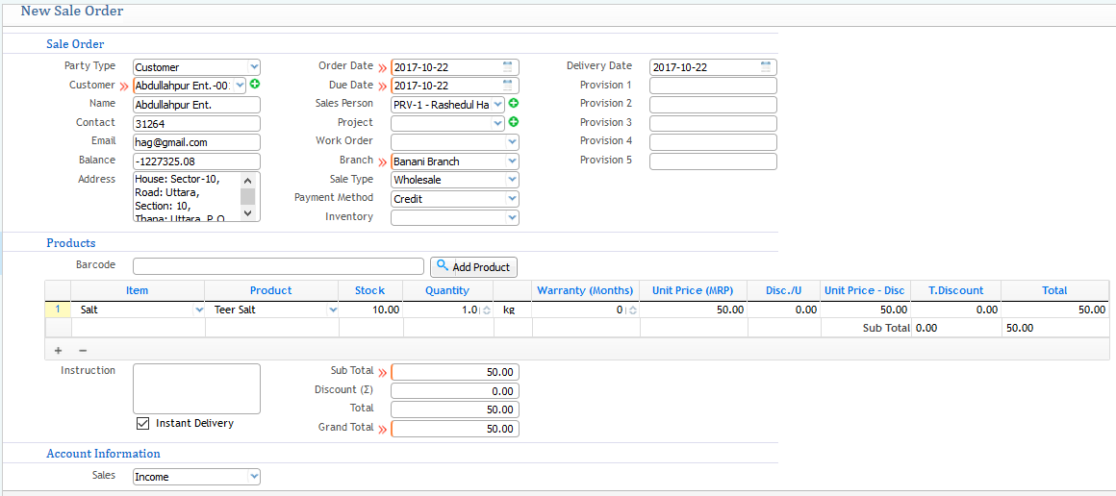Add a new Sales Person via the green plus
Viewport: 1116px width, 496px height.
513,103
